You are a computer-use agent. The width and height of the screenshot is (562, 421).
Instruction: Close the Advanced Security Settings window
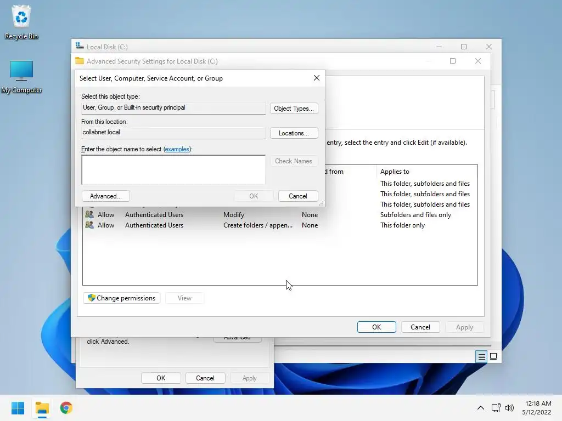pos(478,61)
